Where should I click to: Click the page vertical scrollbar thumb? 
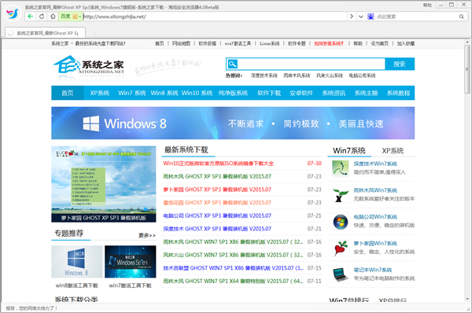466,69
